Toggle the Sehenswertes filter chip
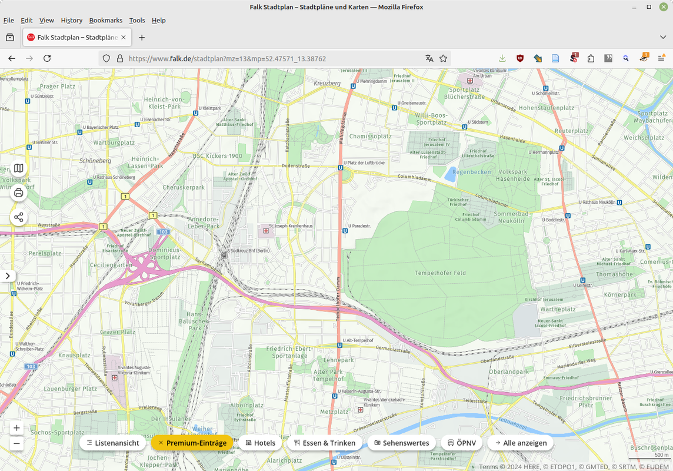The width and height of the screenshot is (673, 471). 401,443
